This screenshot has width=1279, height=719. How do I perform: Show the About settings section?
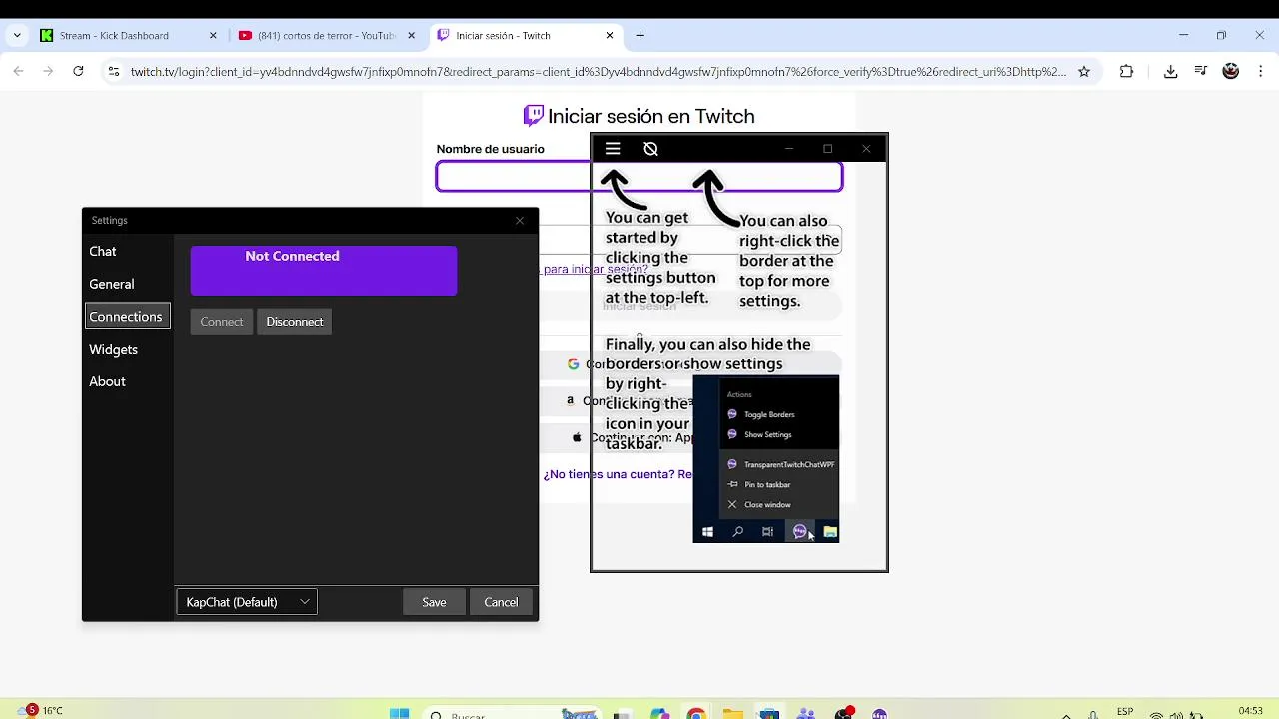[x=108, y=381]
